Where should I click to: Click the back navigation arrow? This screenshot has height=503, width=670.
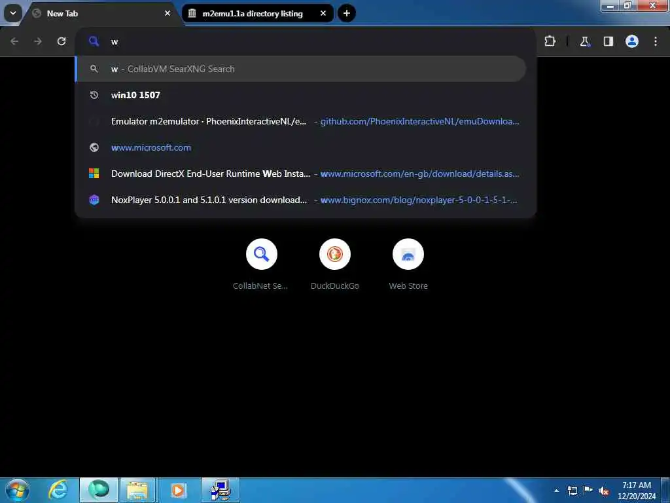pyautogui.click(x=14, y=41)
